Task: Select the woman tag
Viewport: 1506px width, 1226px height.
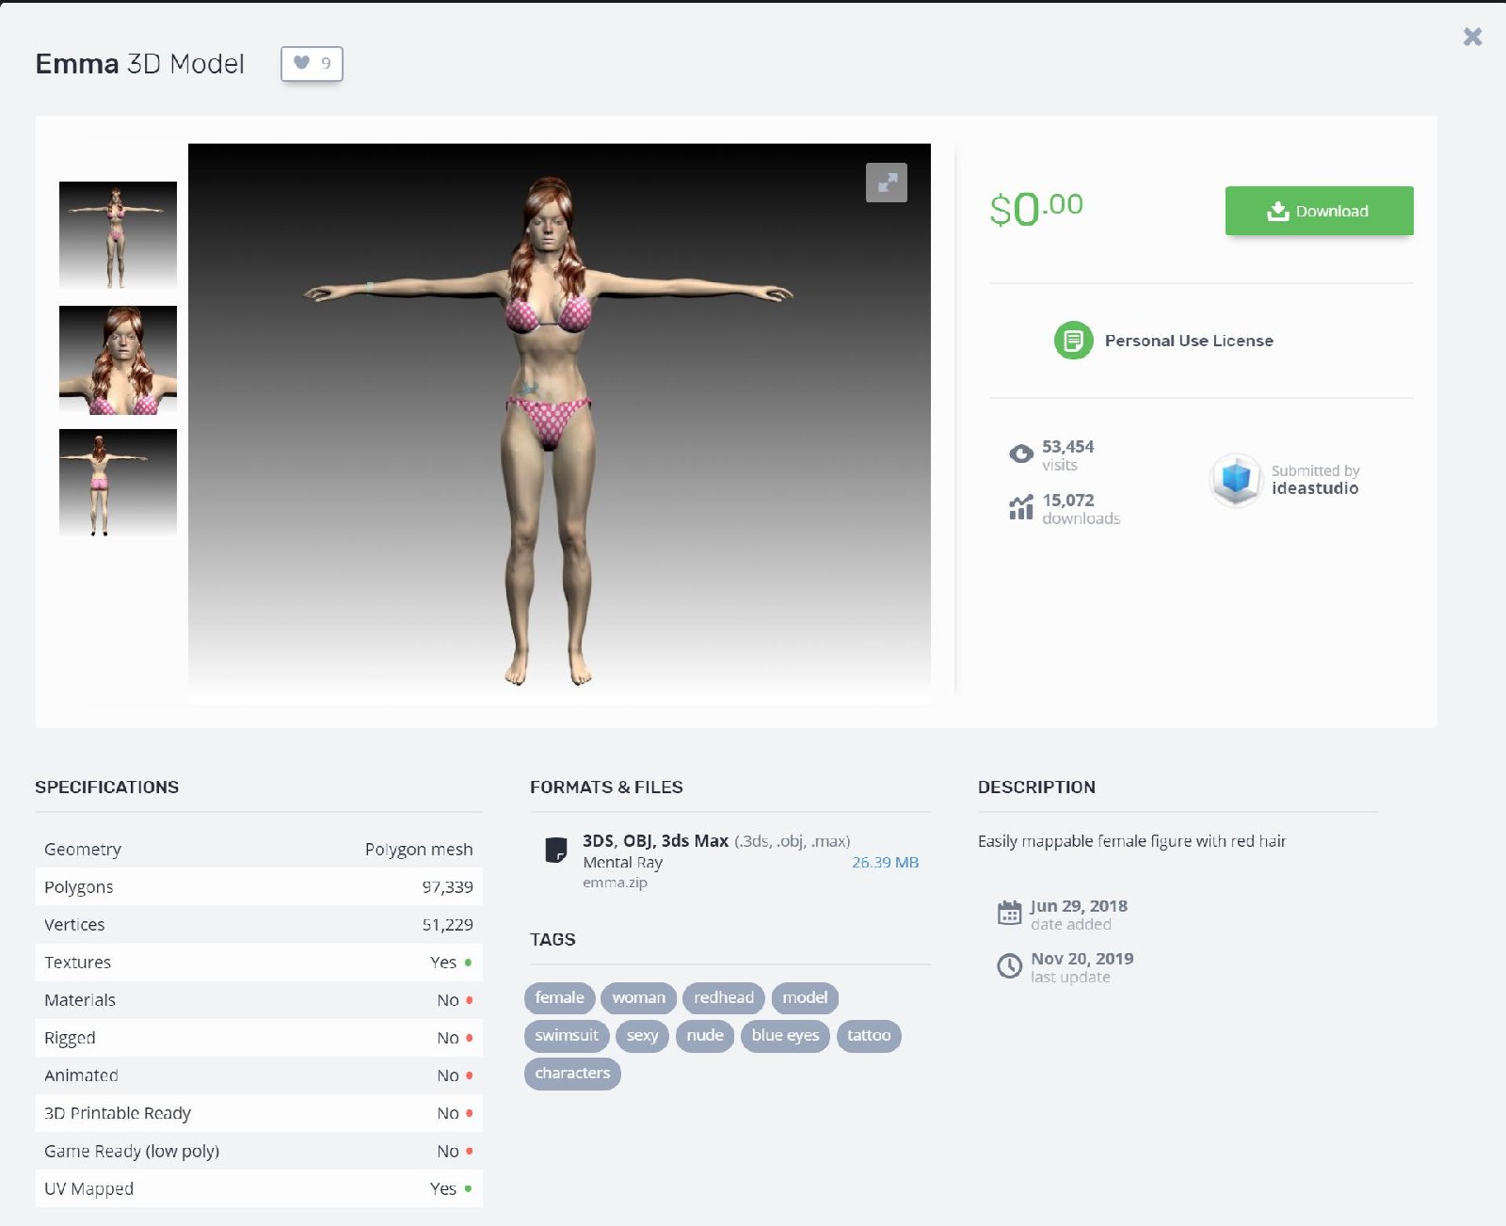Action: click(x=639, y=997)
